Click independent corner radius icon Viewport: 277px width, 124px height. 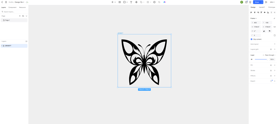click(x=275, y=36)
